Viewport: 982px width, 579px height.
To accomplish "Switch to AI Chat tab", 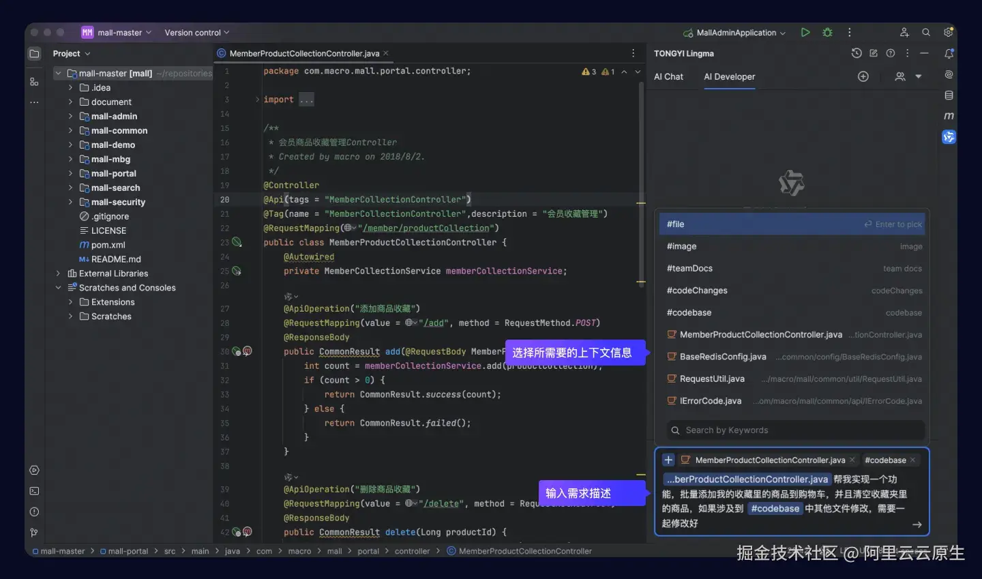I will pos(668,76).
